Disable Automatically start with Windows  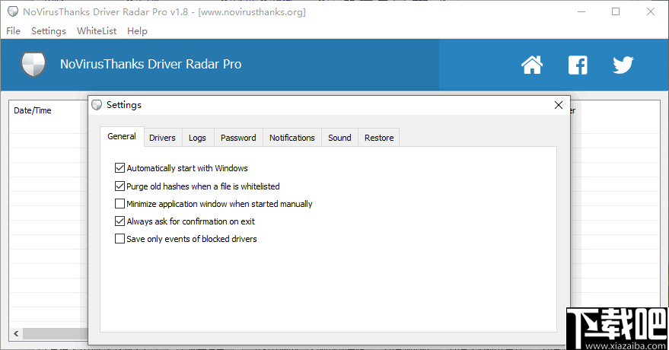click(x=119, y=168)
